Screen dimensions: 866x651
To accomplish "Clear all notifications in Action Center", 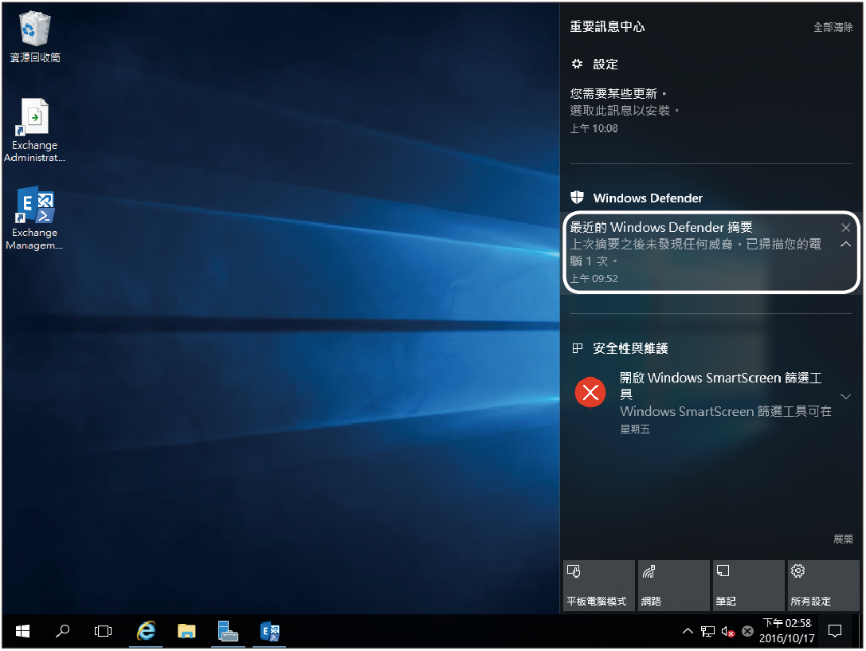I will pyautogui.click(x=833, y=27).
